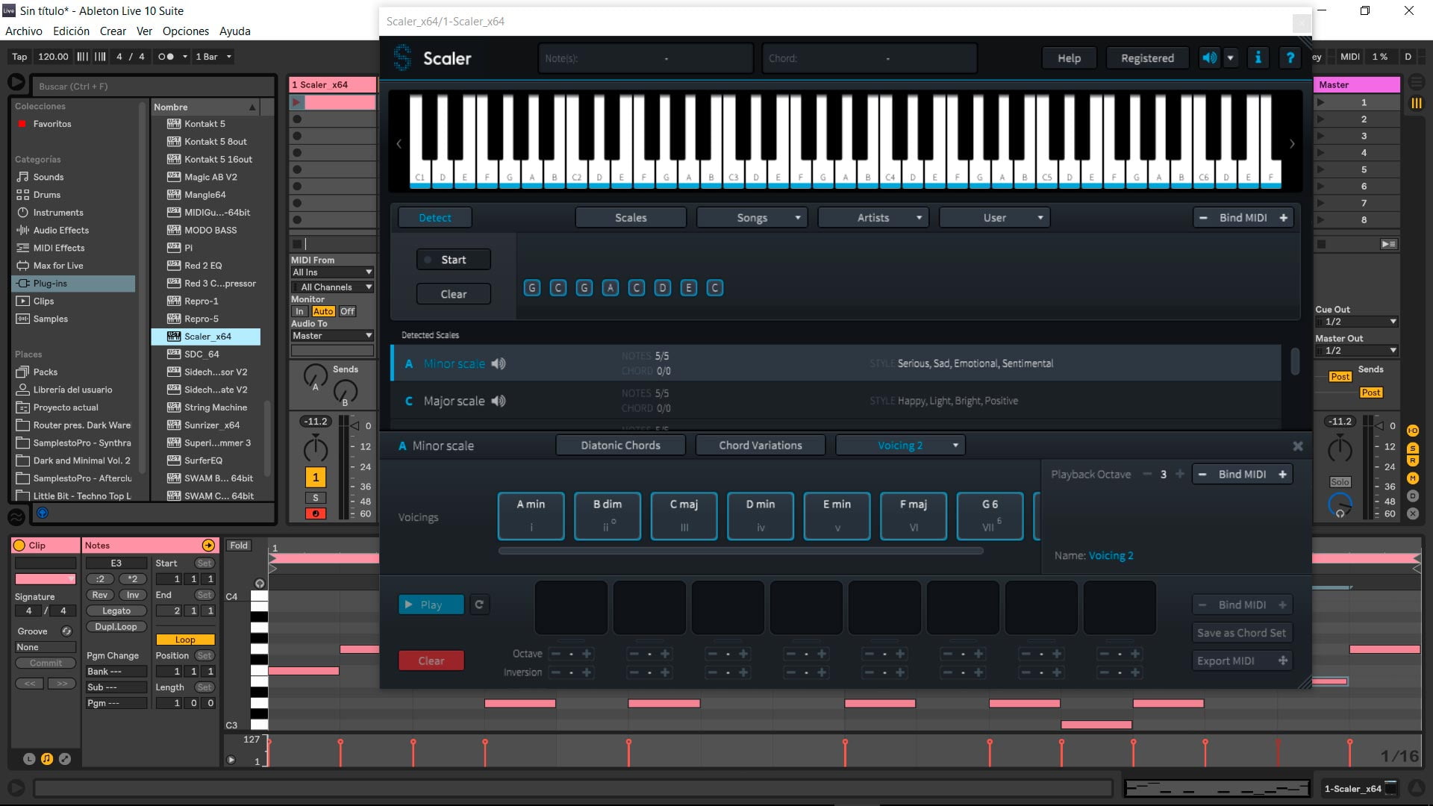The image size is (1433, 806).
Task: Click the Scaler speaker audio icon
Action: pos(1209,58)
